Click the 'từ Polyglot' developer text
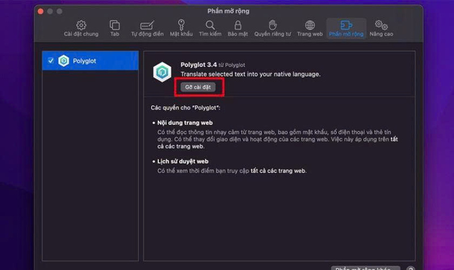 (232, 65)
